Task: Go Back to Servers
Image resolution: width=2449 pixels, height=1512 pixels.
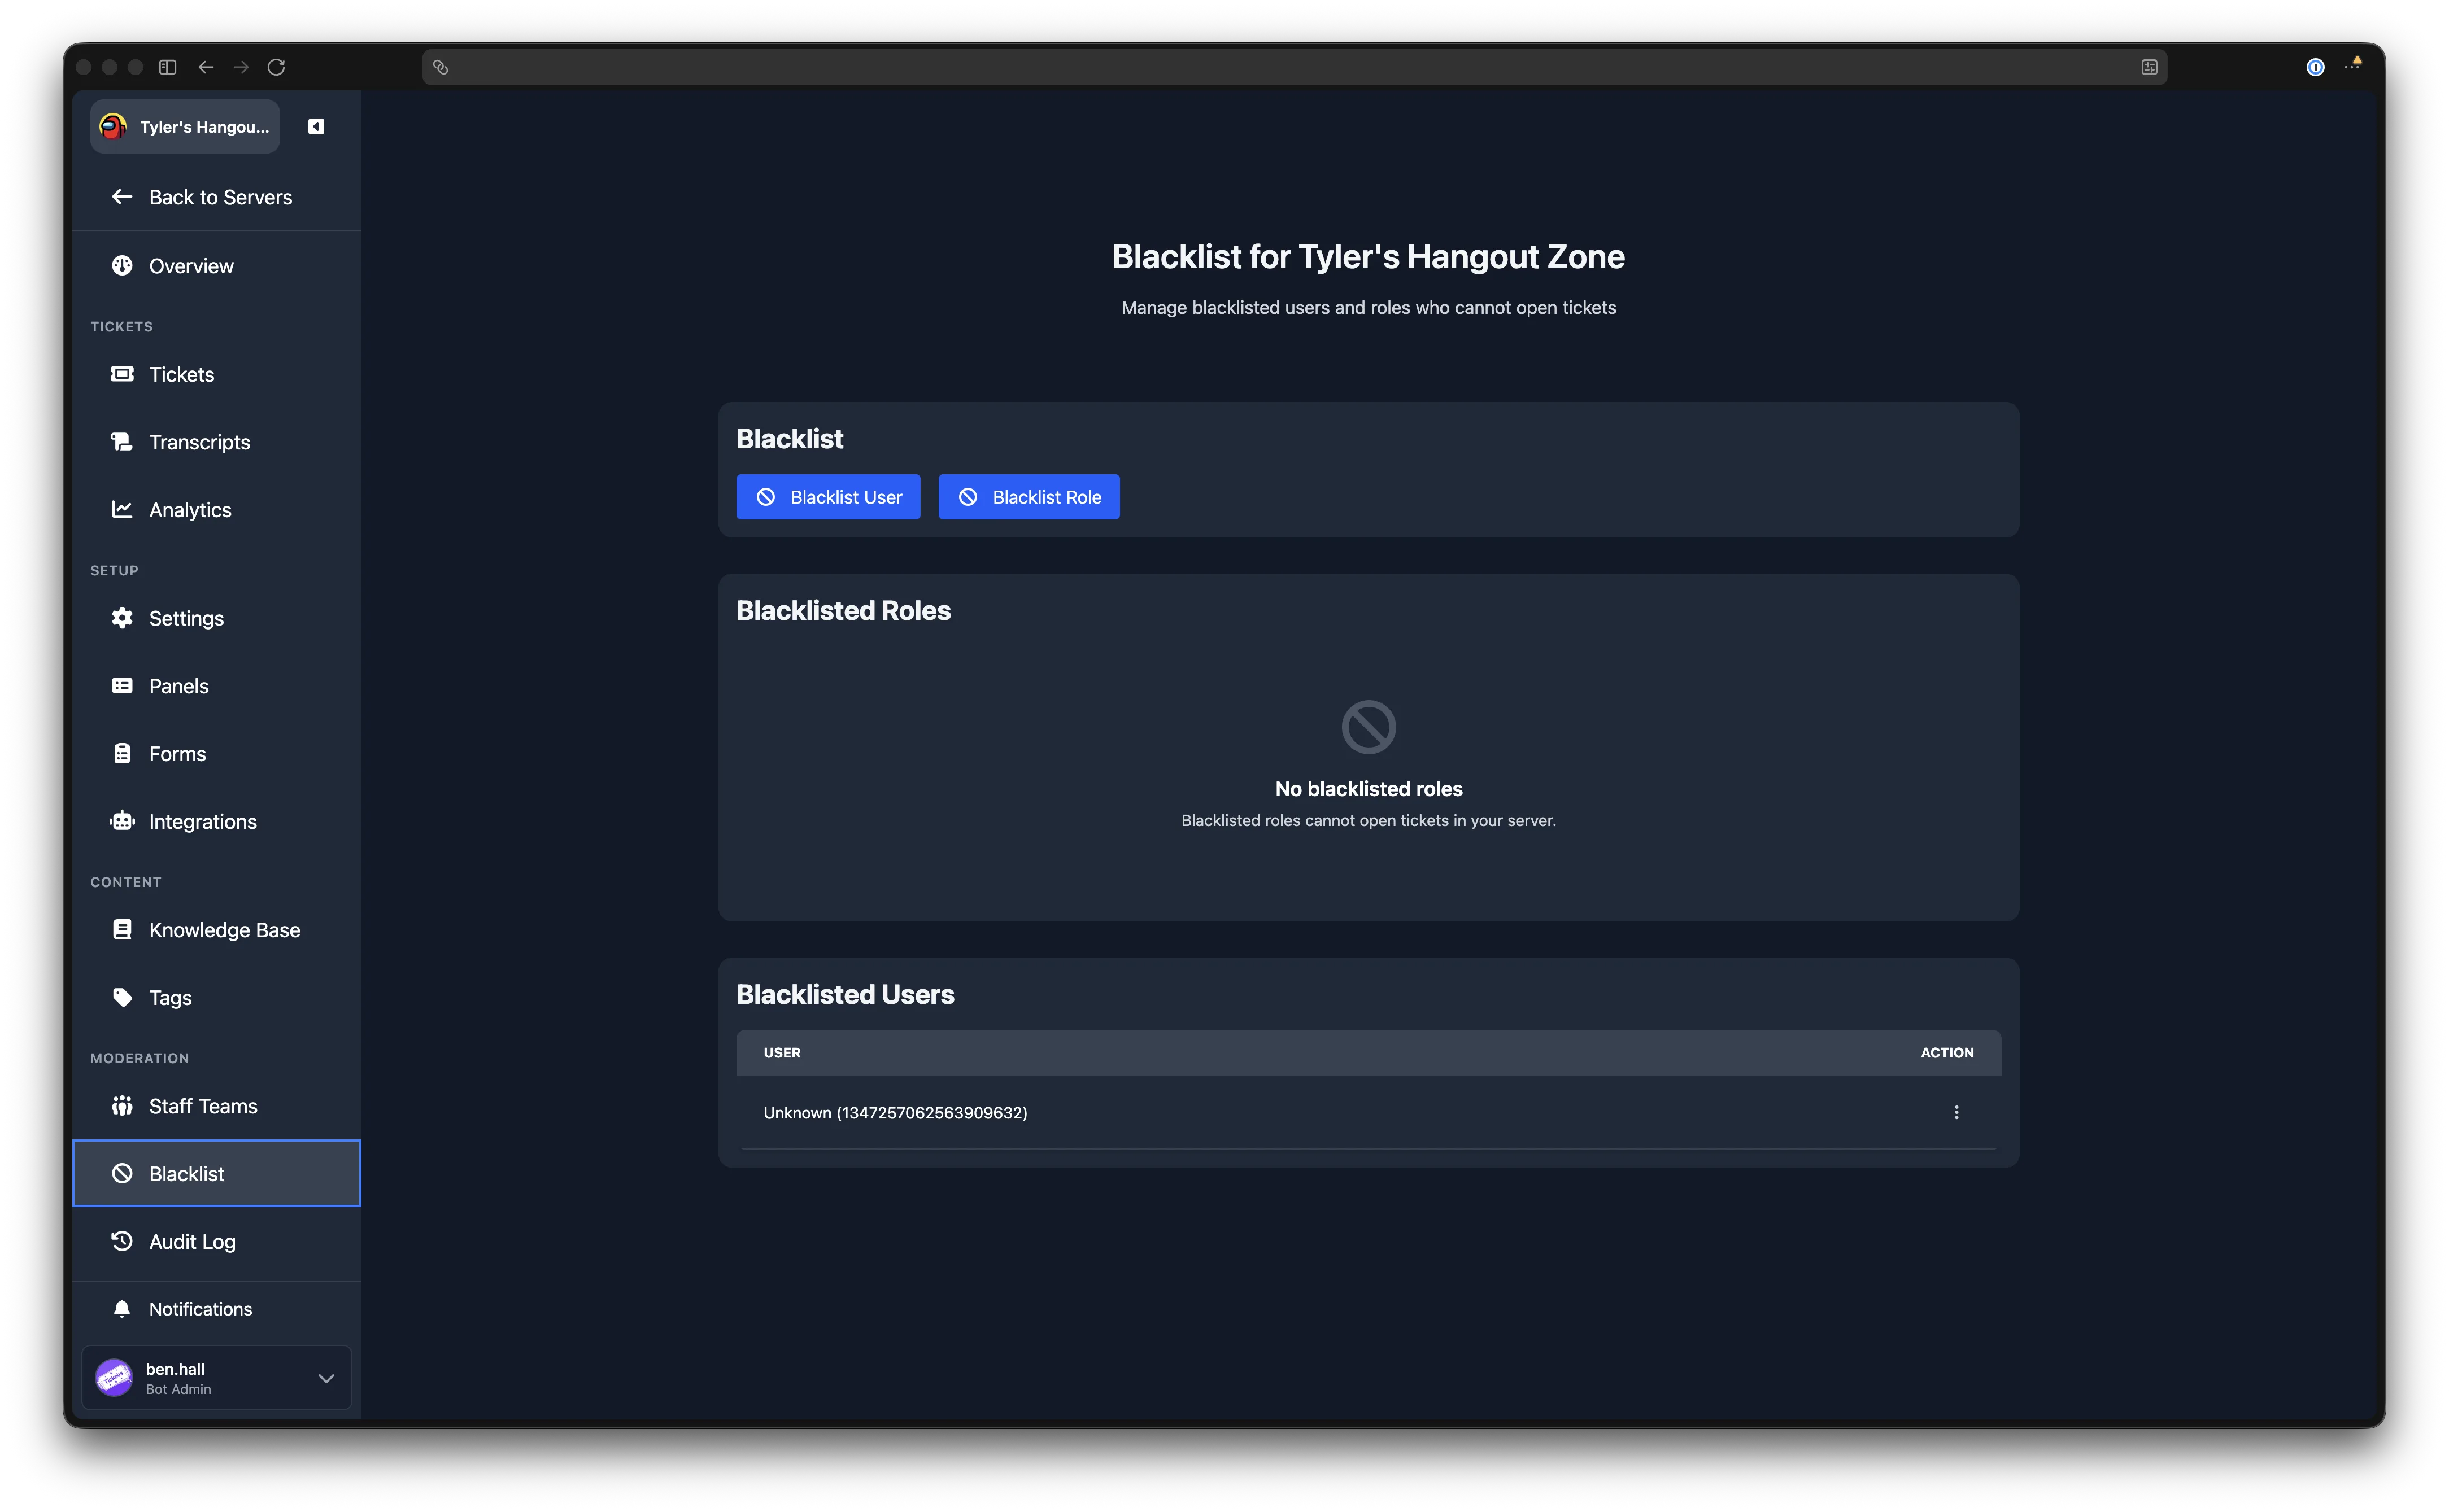Action: [217, 197]
